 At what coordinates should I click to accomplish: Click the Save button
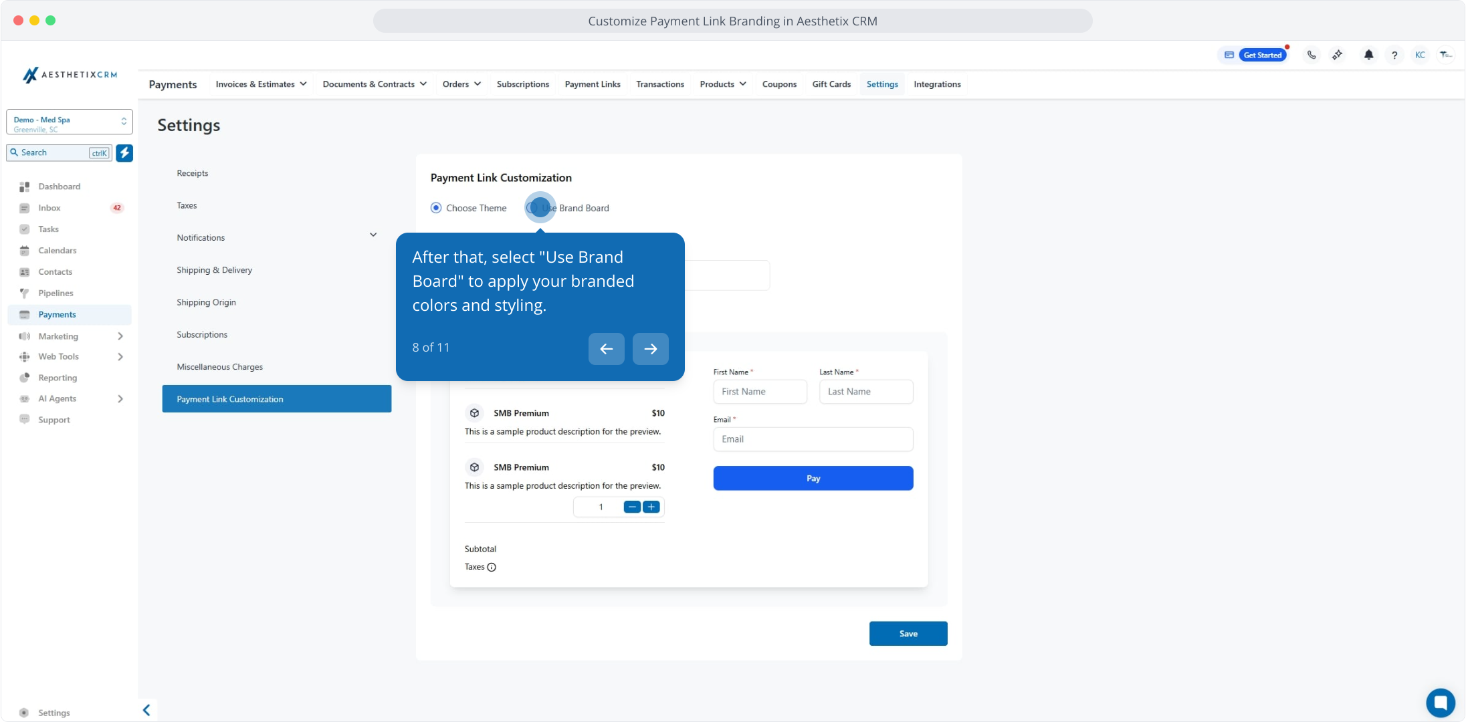(908, 634)
